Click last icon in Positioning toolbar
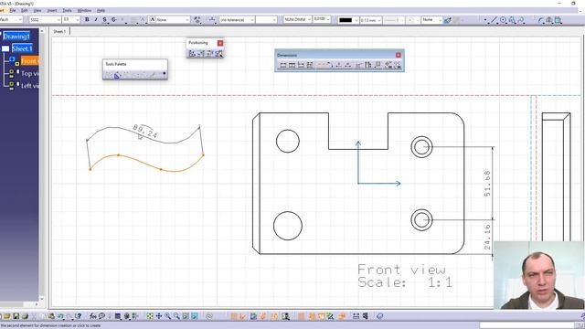The image size is (585, 329). click(x=218, y=54)
